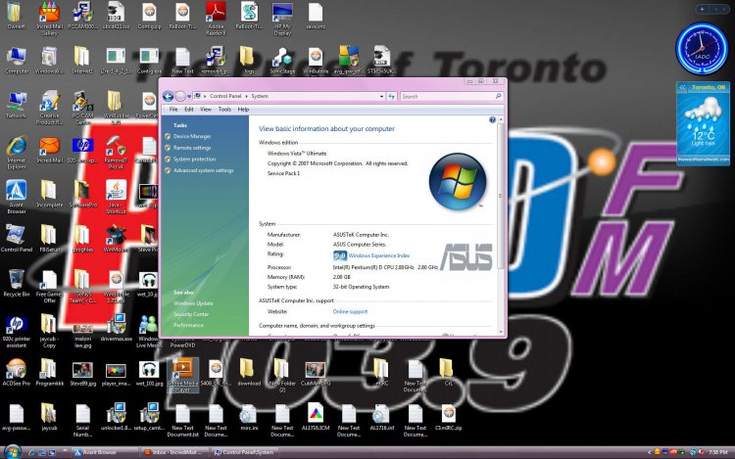The height and width of the screenshot is (459, 735).
Task: Open the logs folder on desktop
Action: (x=249, y=61)
